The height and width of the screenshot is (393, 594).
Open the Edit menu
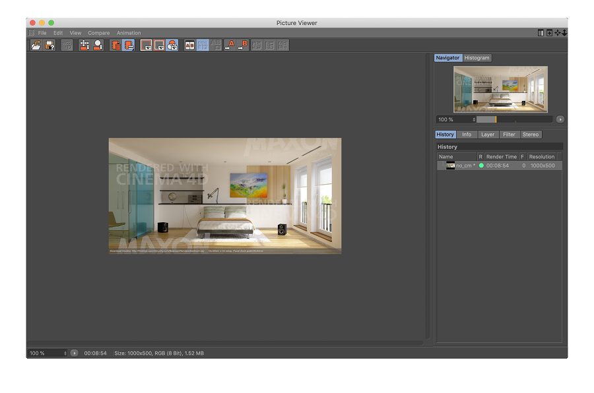[58, 33]
